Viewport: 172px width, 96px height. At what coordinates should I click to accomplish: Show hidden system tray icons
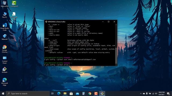pyautogui.click(x=141, y=94)
